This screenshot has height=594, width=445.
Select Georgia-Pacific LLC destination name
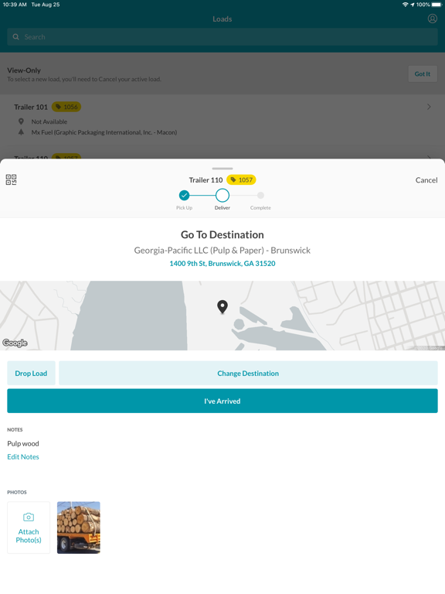coord(222,251)
